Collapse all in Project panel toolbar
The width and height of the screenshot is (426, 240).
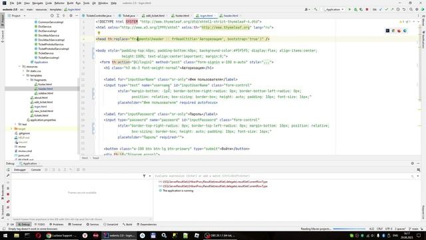[x=64, y=16]
